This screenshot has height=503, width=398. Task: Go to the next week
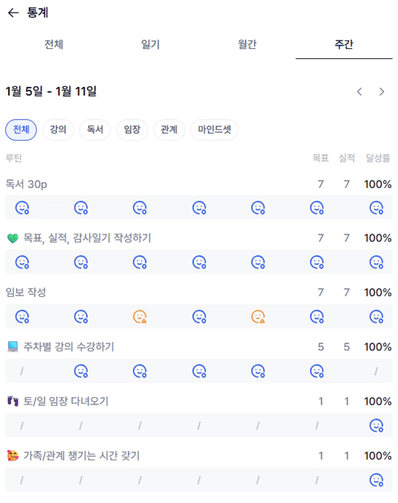[x=382, y=92]
